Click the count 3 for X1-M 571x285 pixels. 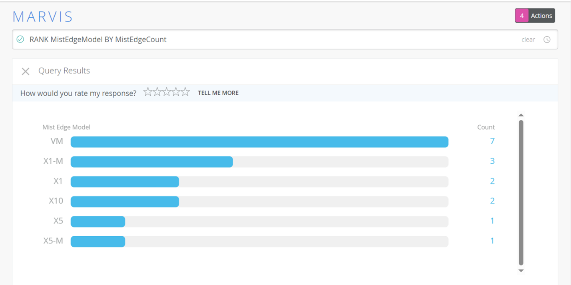coord(492,161)
